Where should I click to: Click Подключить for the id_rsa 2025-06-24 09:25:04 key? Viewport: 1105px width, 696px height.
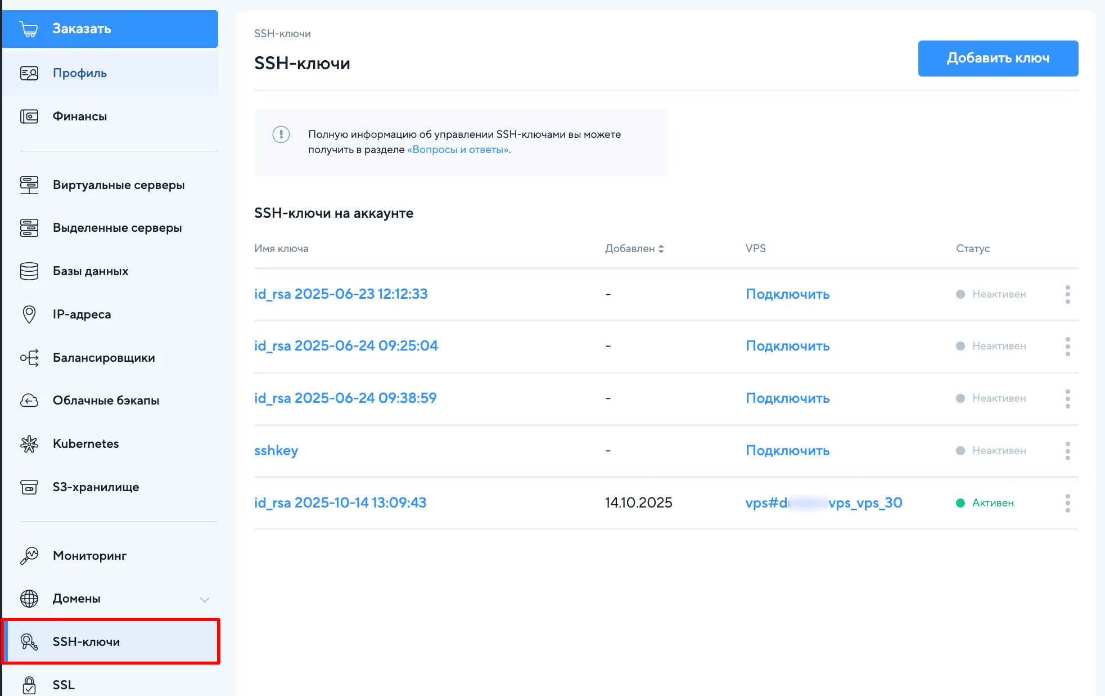787,346
